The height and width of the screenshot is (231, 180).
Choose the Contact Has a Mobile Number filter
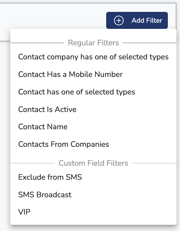(x=70, y=74)
